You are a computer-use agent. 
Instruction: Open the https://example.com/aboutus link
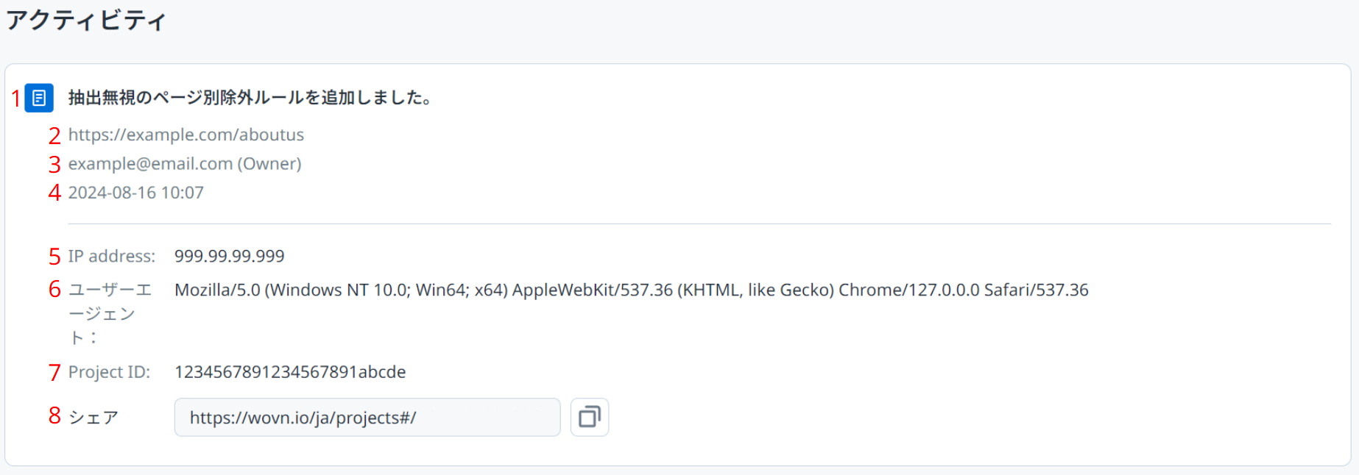tap(186, 135)
